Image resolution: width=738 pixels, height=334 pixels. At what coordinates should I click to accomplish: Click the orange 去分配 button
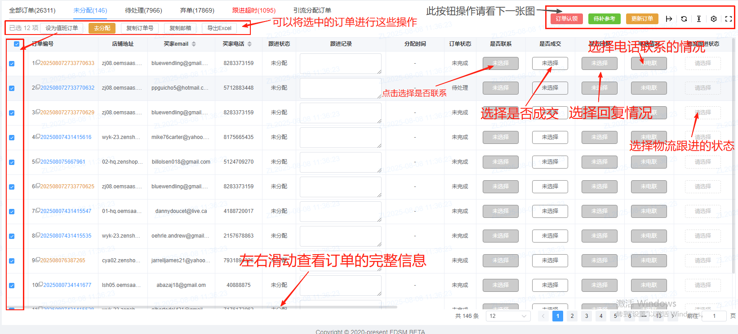[x=102, y=28]
